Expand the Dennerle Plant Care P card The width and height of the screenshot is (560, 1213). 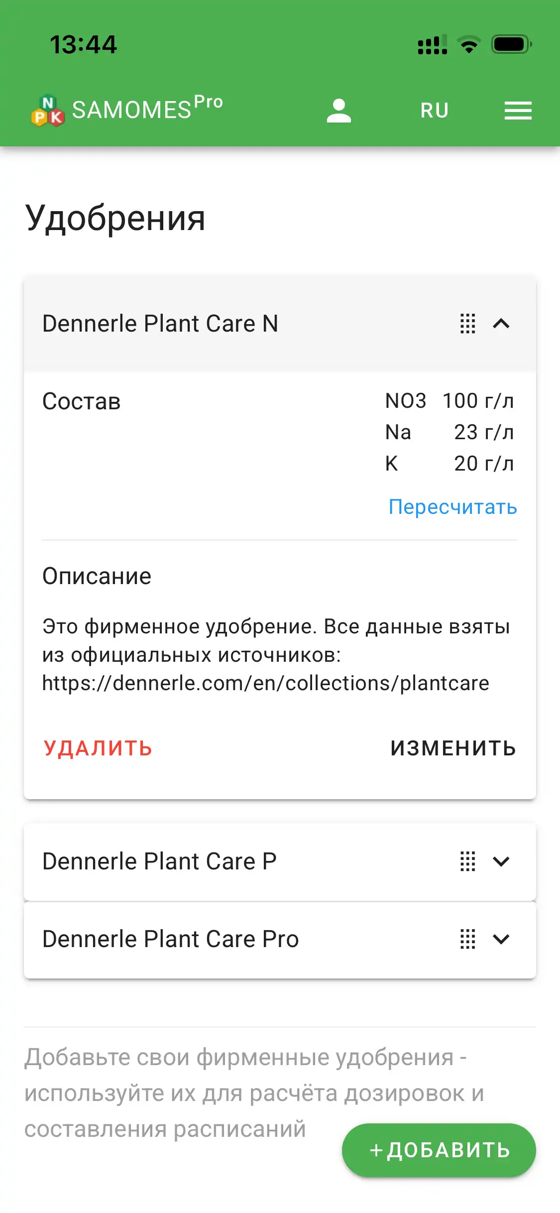pyautogui.click(x=501, y=861)
